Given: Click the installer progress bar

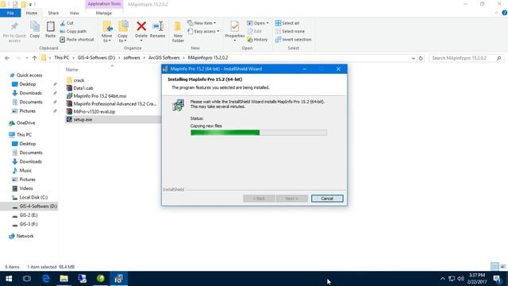Looking at the screenshot, I should click(x=259, y=133).
